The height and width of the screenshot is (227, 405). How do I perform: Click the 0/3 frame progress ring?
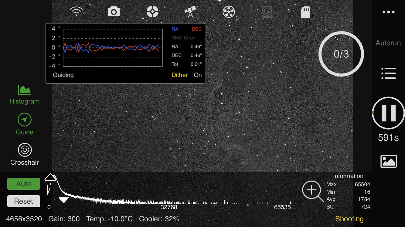(x=341, y=54)
